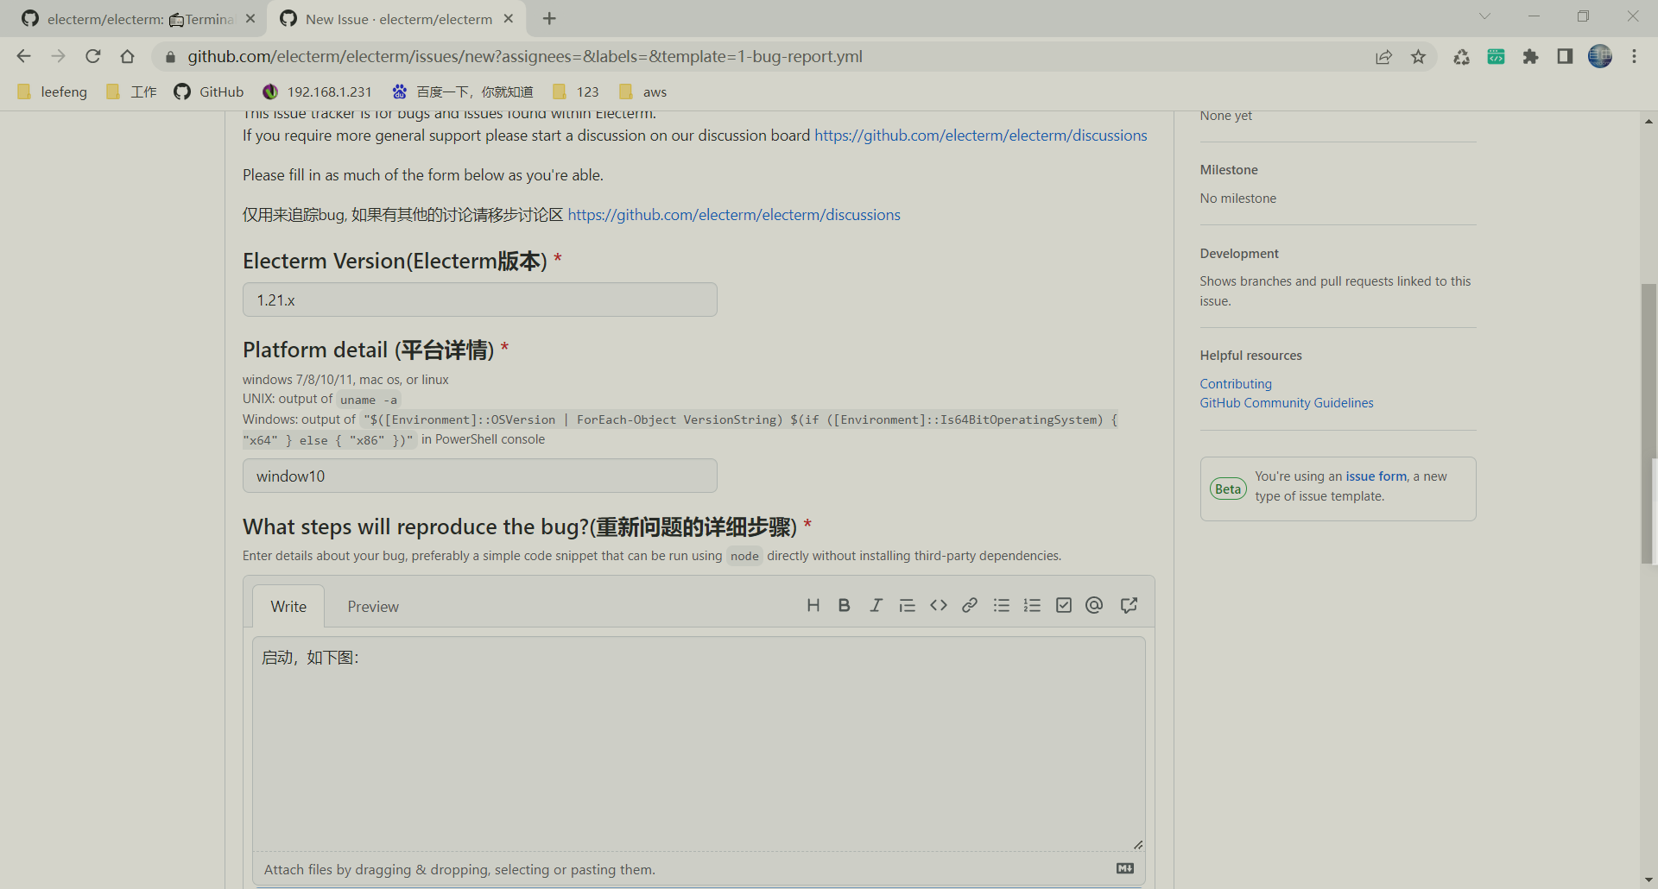The height and width of the screenshot is (889, 1658).
Task: Open the first electerm discussions link
Action: pyautogui.click(x=980, y=136)
